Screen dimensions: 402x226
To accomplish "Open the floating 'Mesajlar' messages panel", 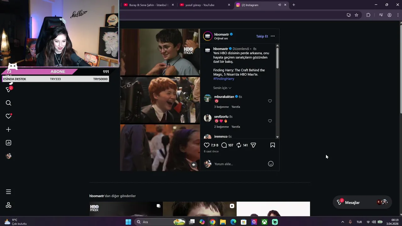I will pyautogui.click(x=362, y=202).
